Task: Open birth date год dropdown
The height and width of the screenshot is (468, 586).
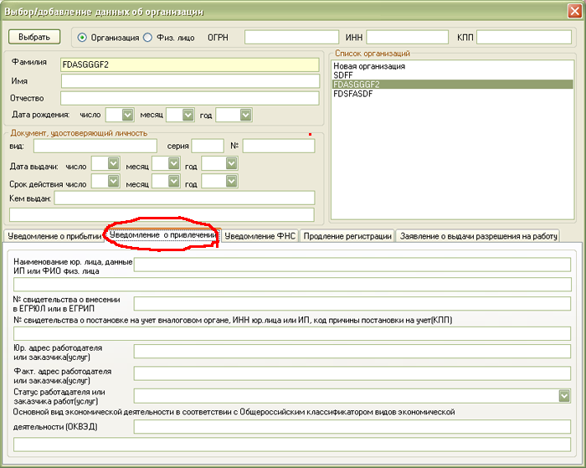Action: coord(245,115)
